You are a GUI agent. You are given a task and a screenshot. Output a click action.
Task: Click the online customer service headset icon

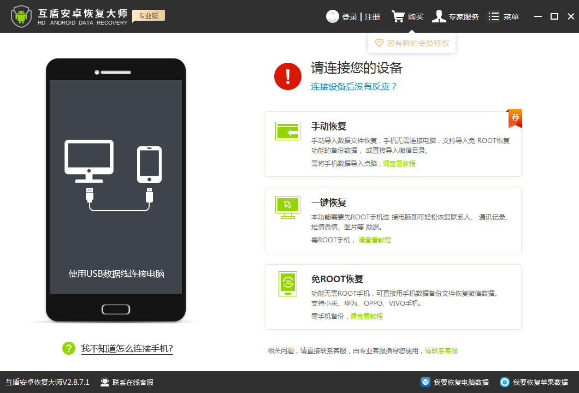[x=105, y=382]
